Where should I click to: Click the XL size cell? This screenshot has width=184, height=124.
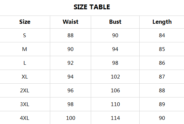tap(25, 77)
